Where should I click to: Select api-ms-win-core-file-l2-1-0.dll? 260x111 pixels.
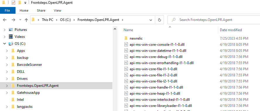153,81
